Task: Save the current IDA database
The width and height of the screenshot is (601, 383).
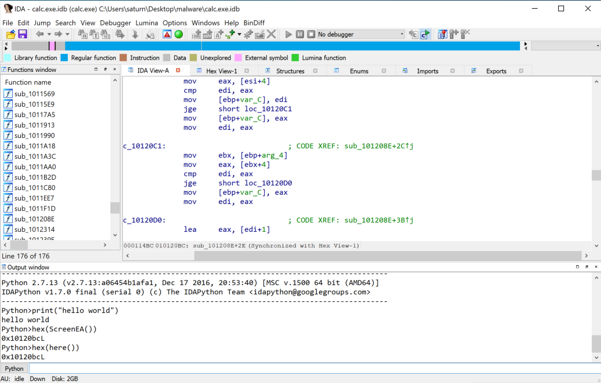Action: pos(22,34)
